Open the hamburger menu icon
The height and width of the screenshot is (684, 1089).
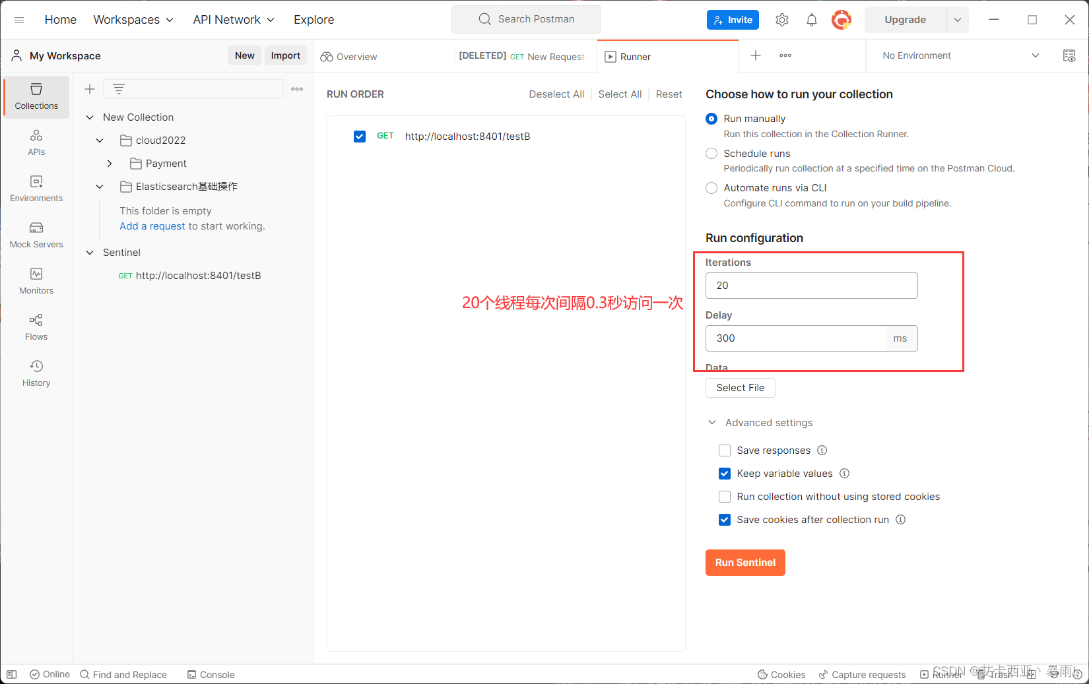[19, 20]
